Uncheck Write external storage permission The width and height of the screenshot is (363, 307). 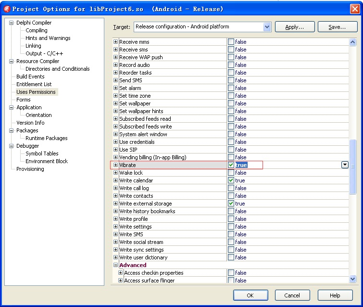(231, 204)
